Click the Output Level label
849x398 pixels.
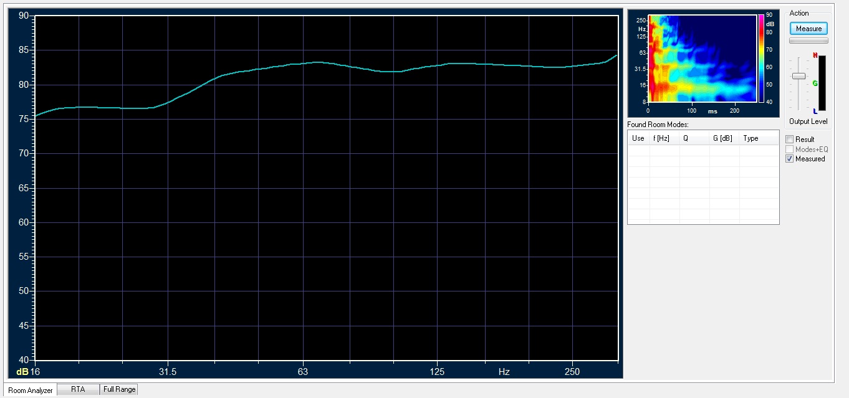808,121
